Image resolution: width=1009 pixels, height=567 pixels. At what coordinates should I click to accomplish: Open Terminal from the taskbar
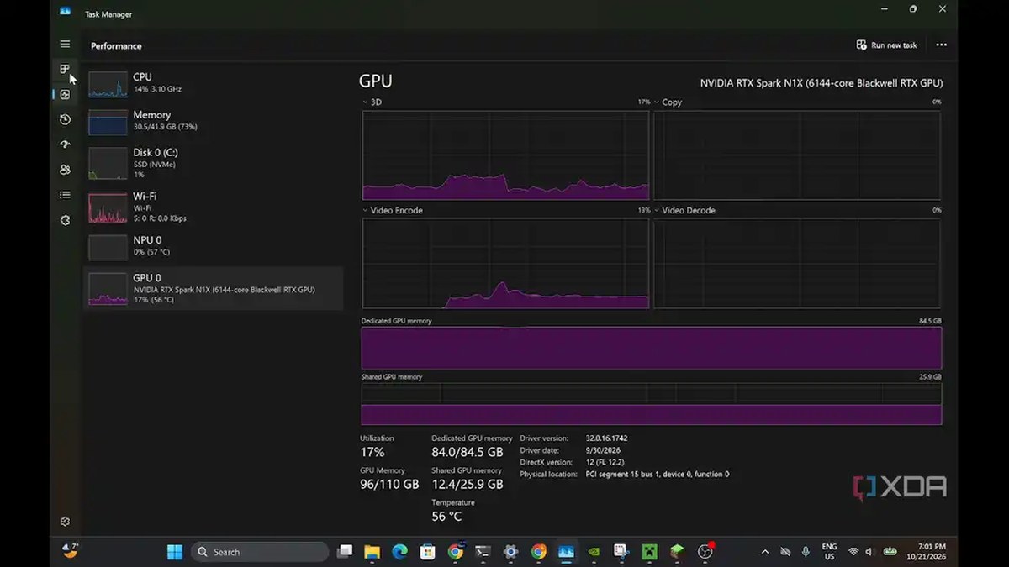point(483,552)
